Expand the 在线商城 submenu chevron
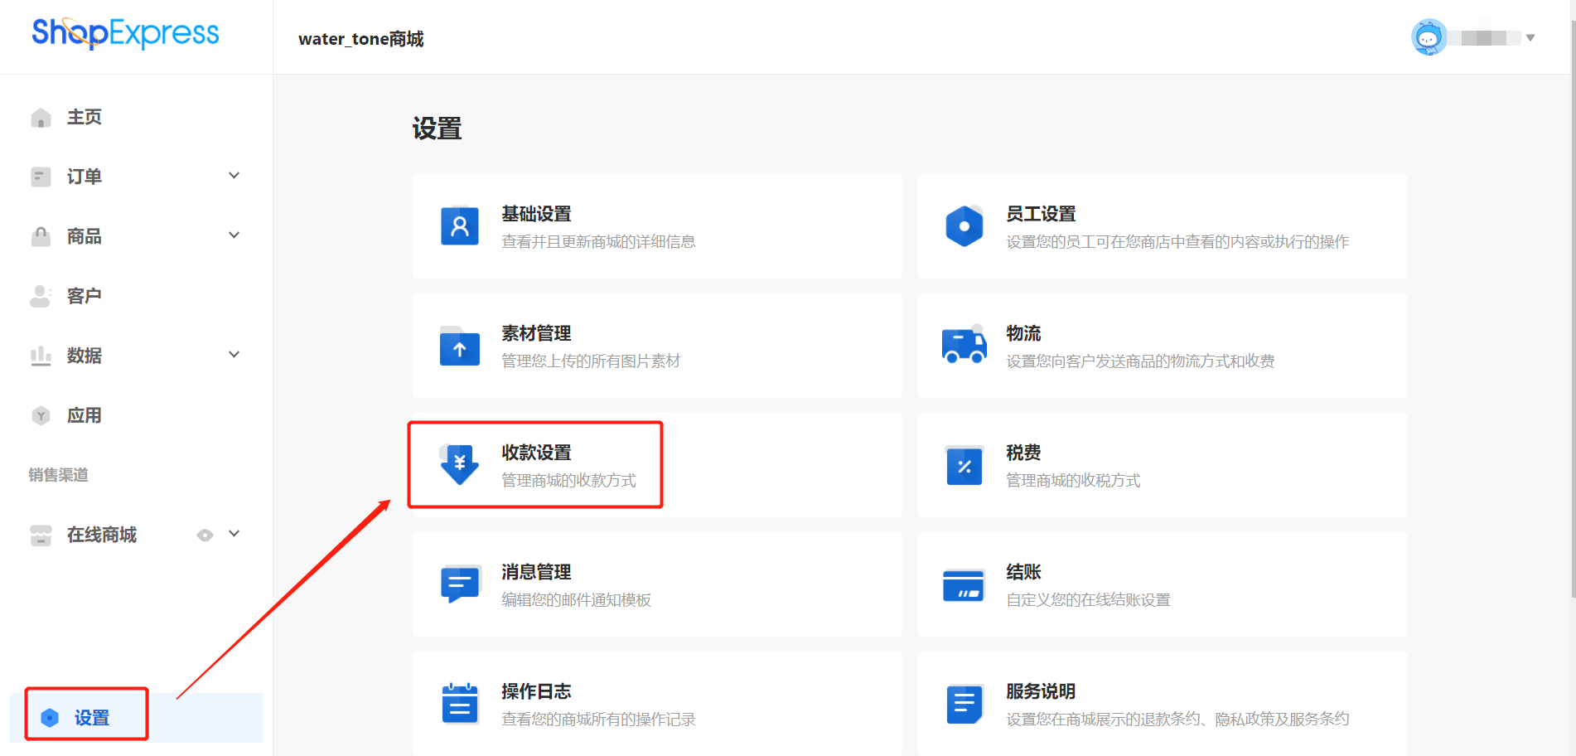This screenshot has width=1576, height=756. pyautogui.click(x=234, y=534)
